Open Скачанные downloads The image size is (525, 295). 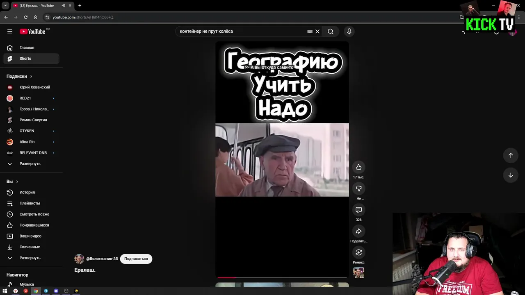click(x=31, y=247)
